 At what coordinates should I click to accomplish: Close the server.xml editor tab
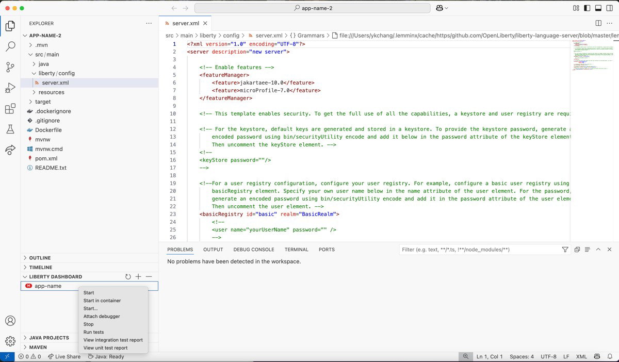pos(205,23)
